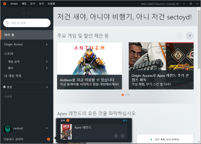
Task: Click the bell icon beside 알림
Action: (x=4, y=87)
